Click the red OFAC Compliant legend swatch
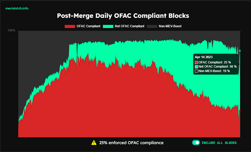 69,26
